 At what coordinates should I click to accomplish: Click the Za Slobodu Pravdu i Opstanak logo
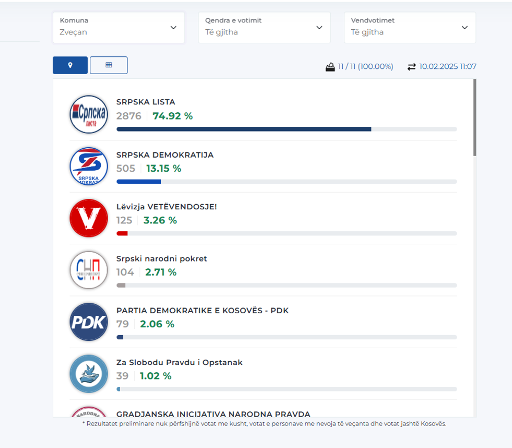(88, 373)
